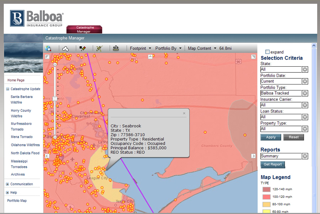Open Santa Barbara Wildfire update
The image size is (320, 214).
21,100
